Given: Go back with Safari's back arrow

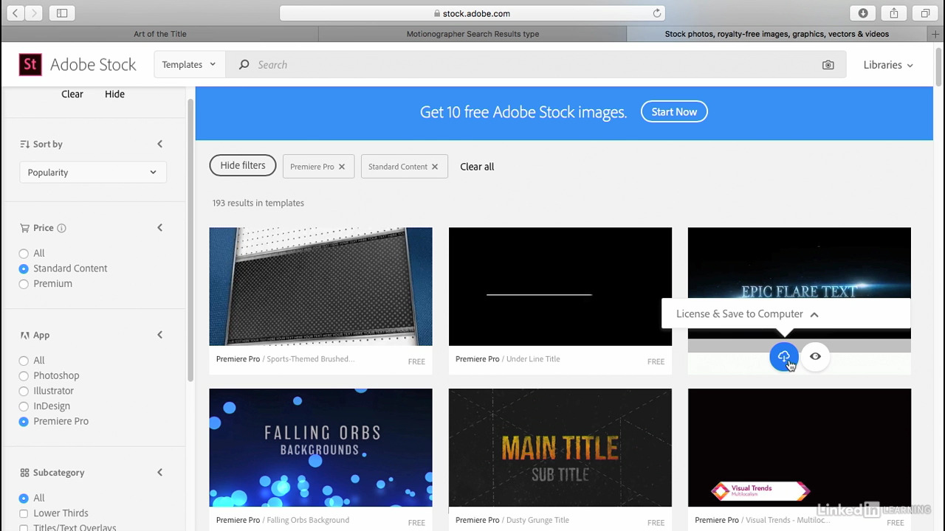Looking at the screenshot, I should (x=15, y=13).
